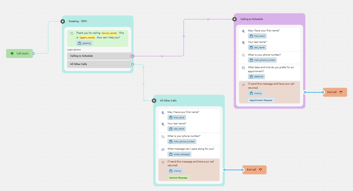Click the purple output port of Calling to Schedule option
353x191 pixels.
[132, 56]
